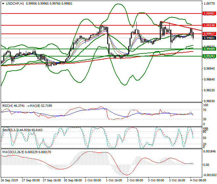Image resolution: width=217 pixels, height=184 pixels.
Task: Click the 3 Oct 00:00 time axis label
Action: tap(156, 180)
